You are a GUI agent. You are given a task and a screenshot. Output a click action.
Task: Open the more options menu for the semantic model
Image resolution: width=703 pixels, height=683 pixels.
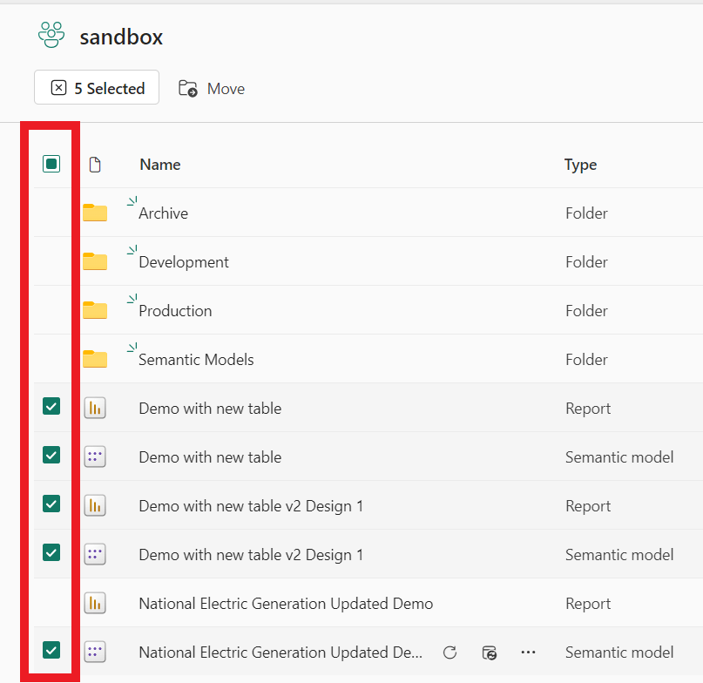528,653
